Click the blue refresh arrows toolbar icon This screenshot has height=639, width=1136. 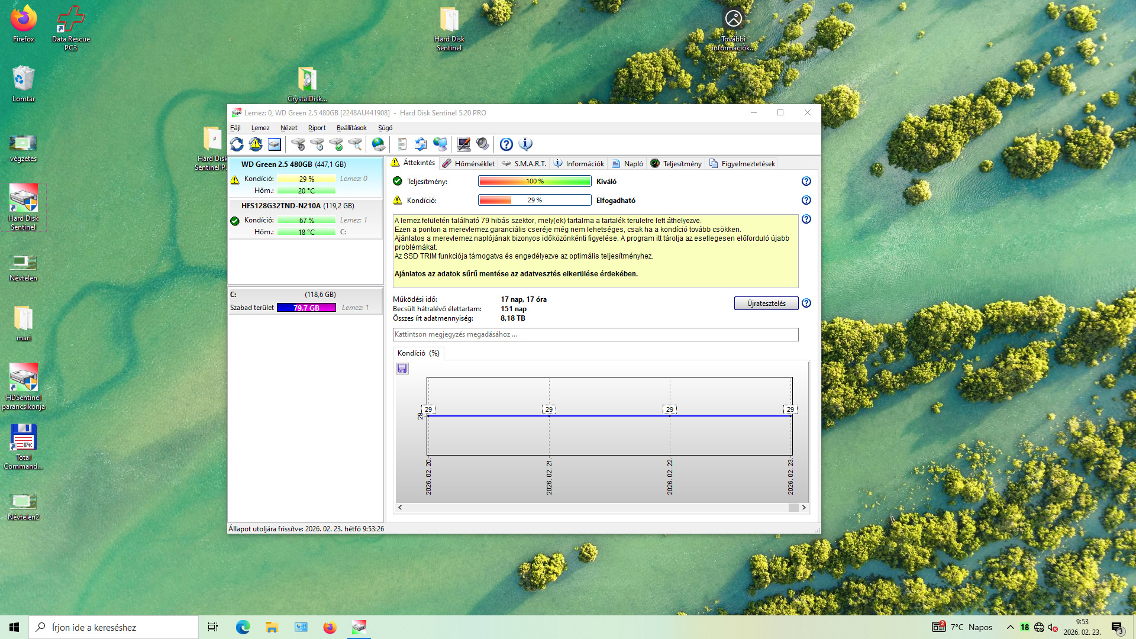coord(237,144)
